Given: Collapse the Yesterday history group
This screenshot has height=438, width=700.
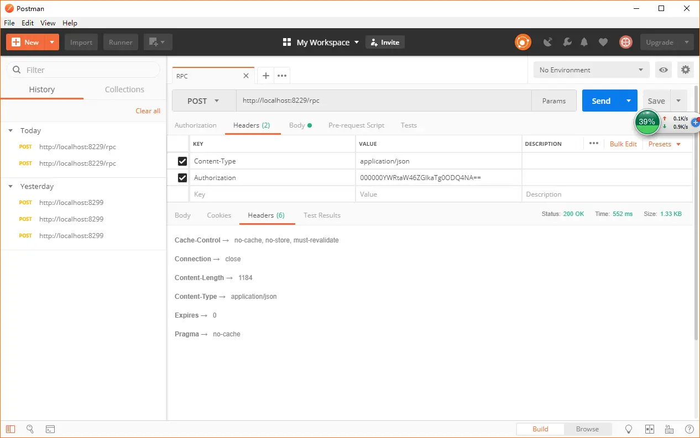Looking at the screenshot, I should [x=11, y=186].
